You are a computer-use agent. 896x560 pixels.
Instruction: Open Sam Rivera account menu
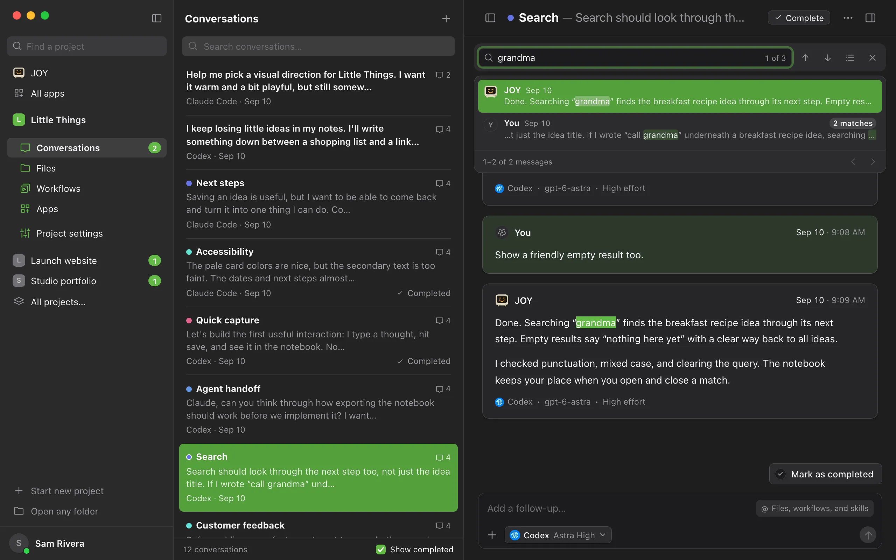87,543
